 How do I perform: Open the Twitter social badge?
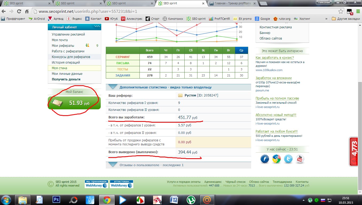pos(288,160)
